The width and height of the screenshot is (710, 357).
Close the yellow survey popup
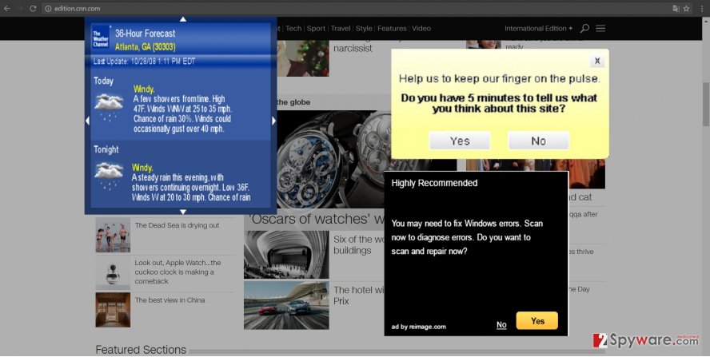coord(596,61)
